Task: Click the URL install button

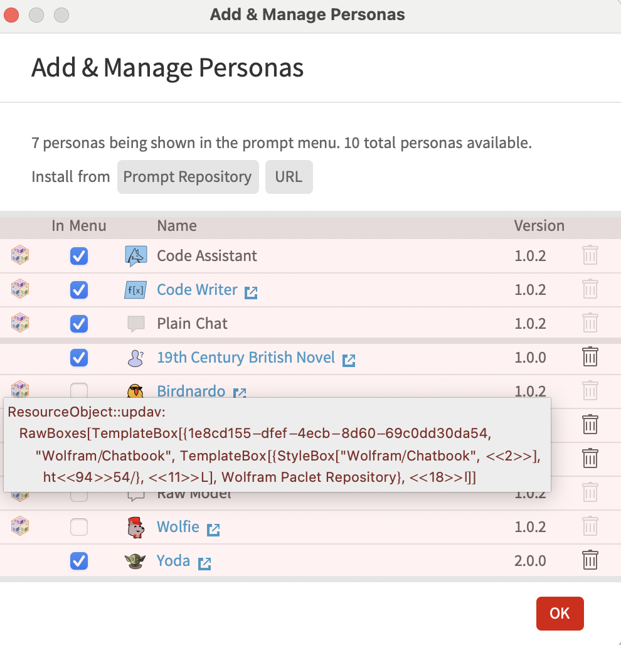Action: click(289, 177)
